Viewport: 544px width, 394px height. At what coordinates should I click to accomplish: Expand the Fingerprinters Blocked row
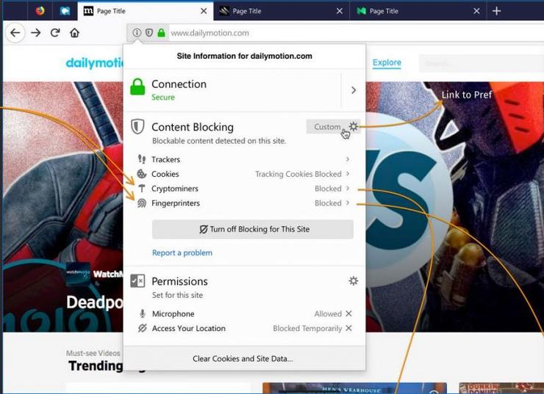(x=348, y=203)
